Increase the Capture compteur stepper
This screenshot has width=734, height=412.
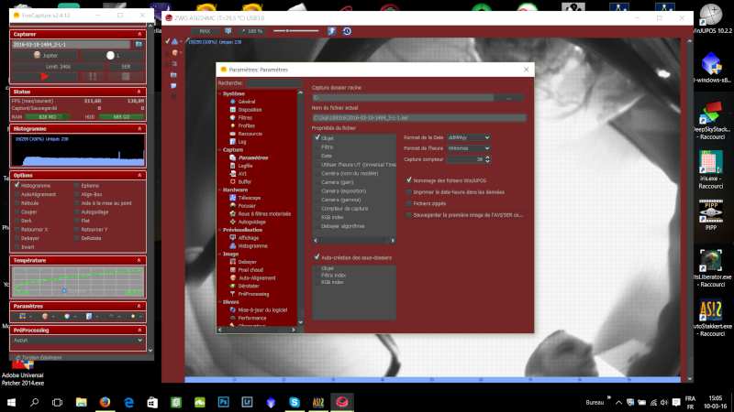488,157
